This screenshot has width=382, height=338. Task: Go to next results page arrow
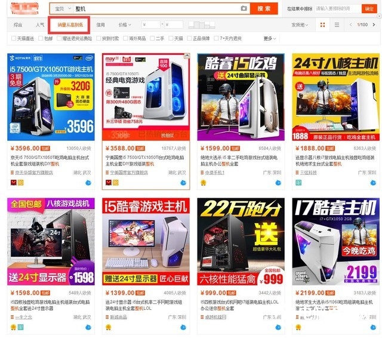(374, 25)
